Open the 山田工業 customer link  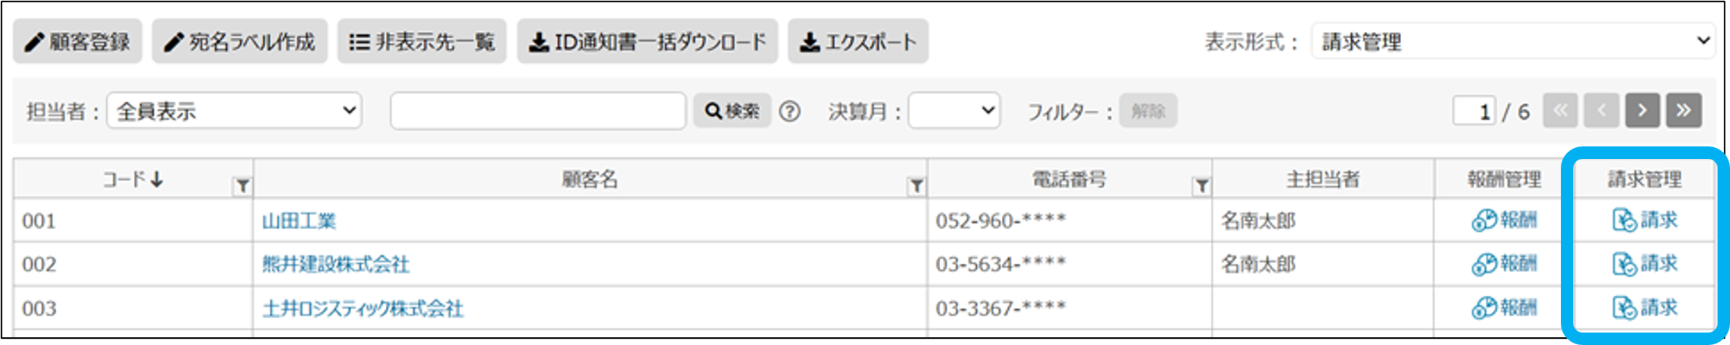tap(299, 221)
